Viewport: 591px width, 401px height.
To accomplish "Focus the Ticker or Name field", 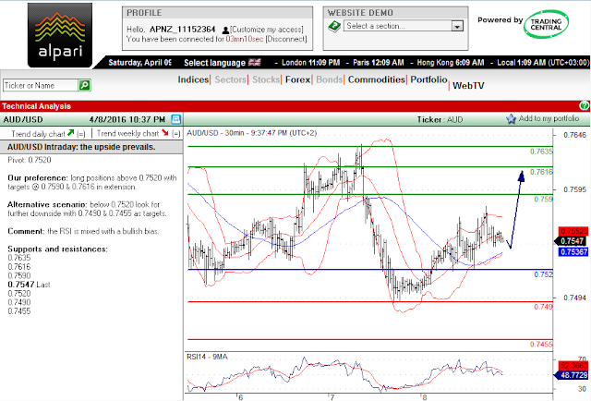I will pyautogui.click(x=41, y=86).
